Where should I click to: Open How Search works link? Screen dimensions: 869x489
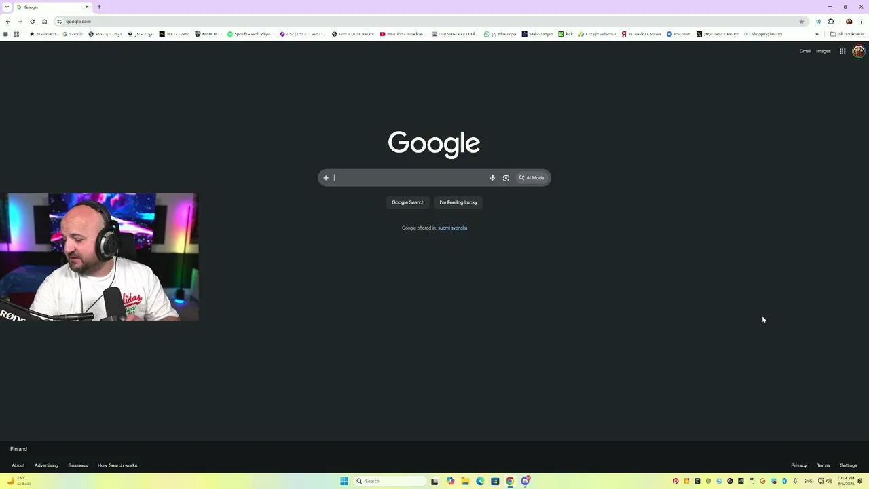(x=117, y=465)
